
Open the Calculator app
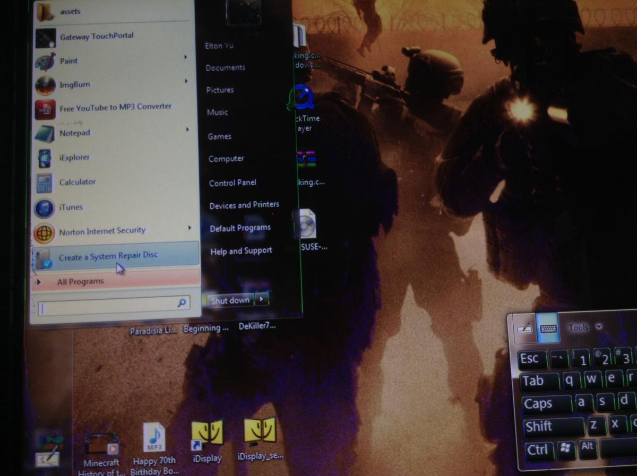tap(113, 182)
